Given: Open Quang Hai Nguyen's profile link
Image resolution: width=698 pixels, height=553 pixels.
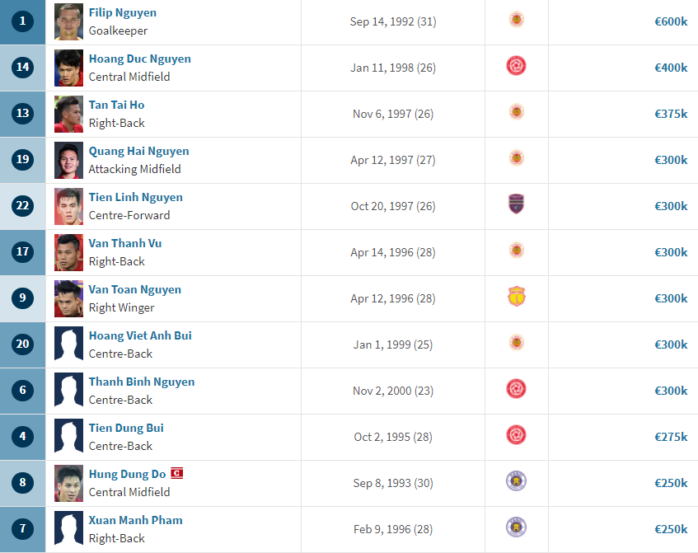Looking at the screenshot, I should (x=138, y=152).
